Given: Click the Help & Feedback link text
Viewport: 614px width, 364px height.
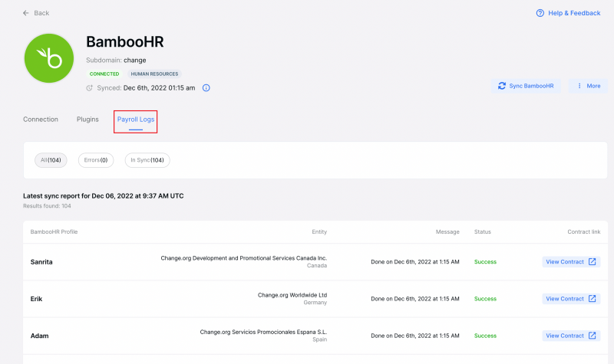Looking at the screenshot, I should point(574,13).
